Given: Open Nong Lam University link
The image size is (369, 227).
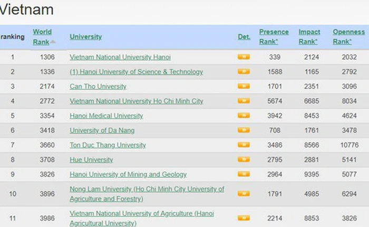Looking at the screenshot, I should tap(147, 194).
